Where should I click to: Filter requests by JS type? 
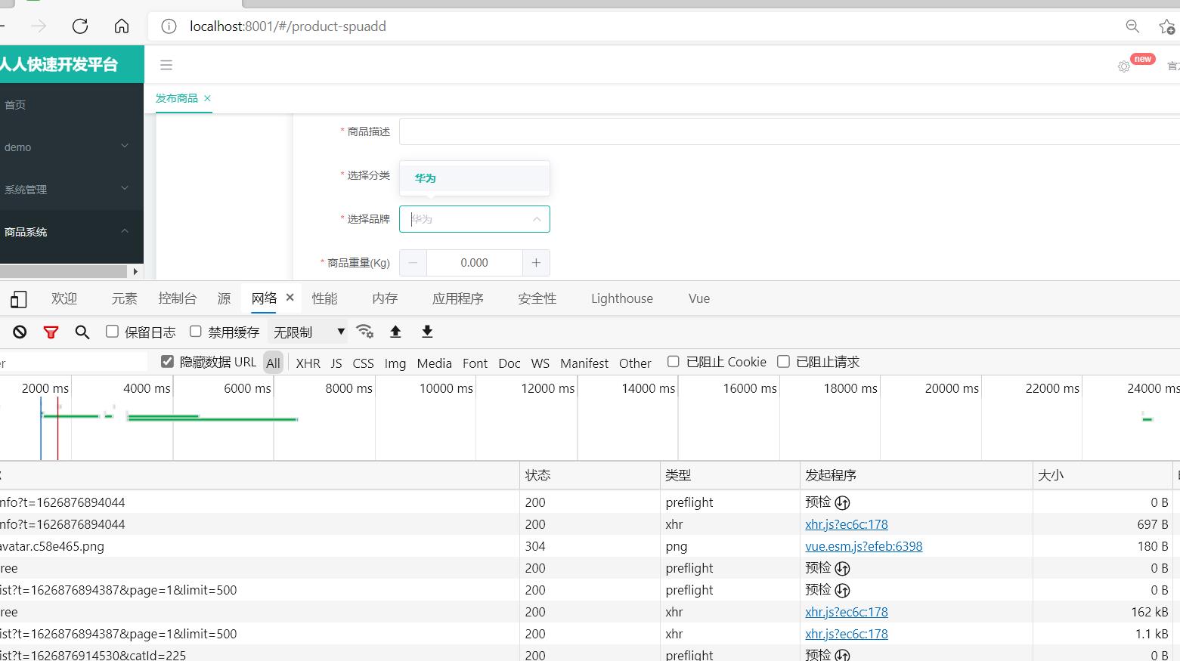336,363
